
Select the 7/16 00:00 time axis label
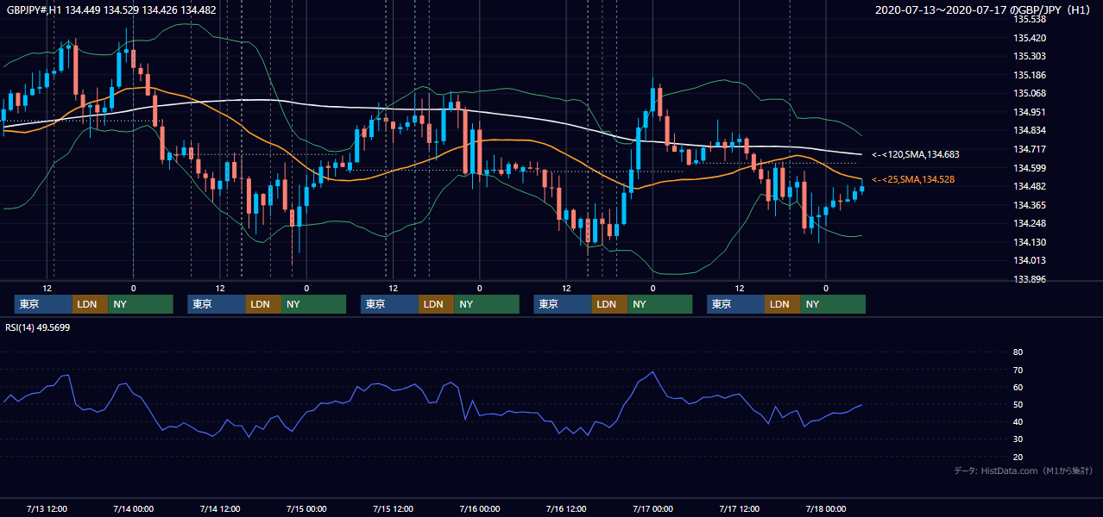coord(479,508)
